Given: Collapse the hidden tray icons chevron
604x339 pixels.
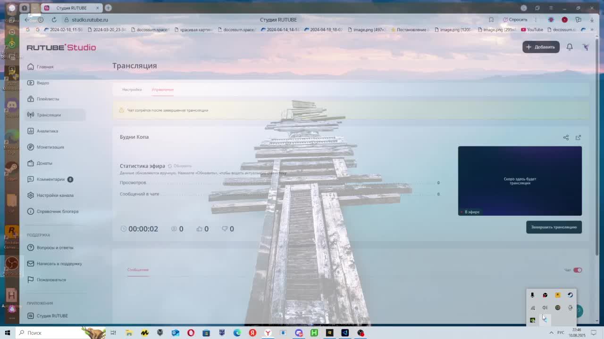Looking at the screenshot, I should (x=551, y=333).
